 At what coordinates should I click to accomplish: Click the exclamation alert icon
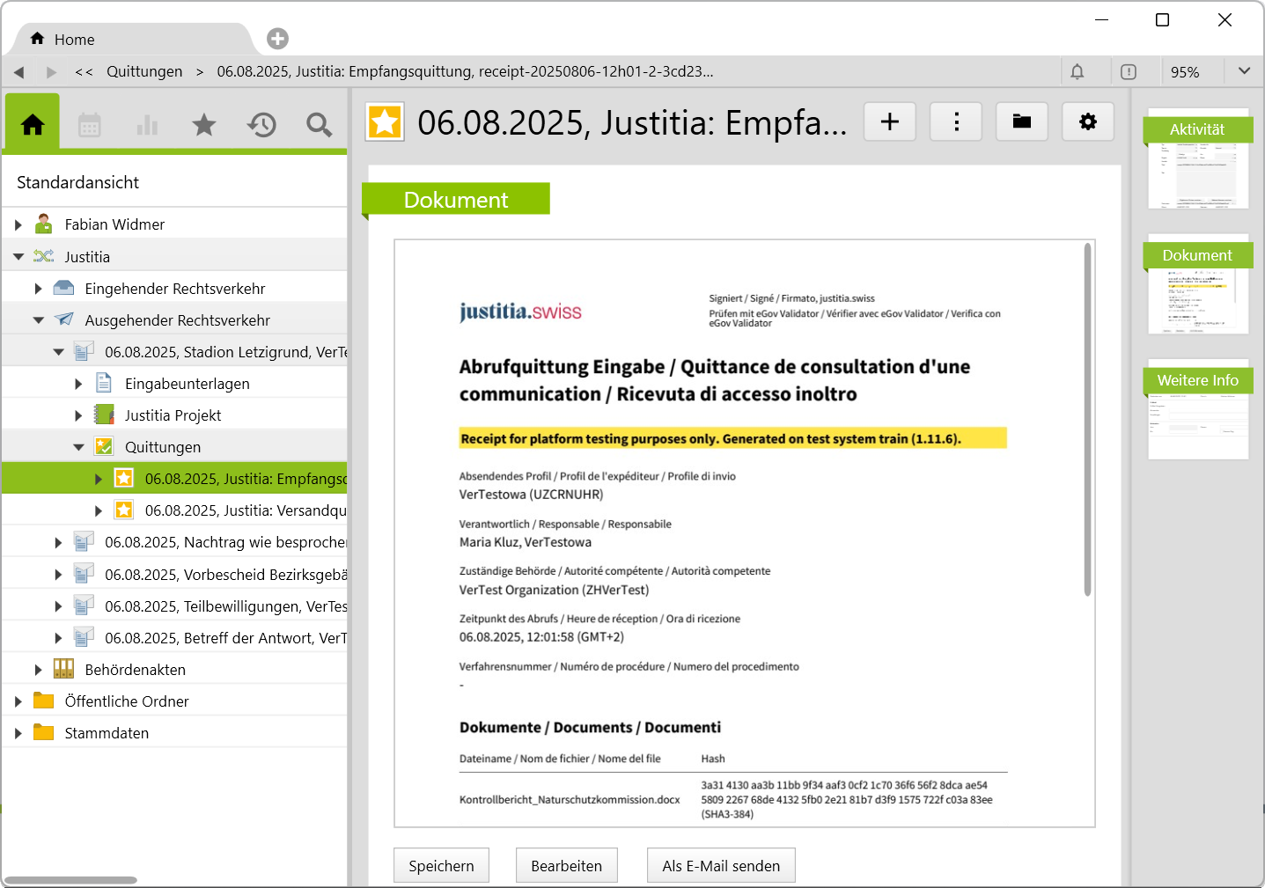pyautogui.click(x=1129, y=71)
